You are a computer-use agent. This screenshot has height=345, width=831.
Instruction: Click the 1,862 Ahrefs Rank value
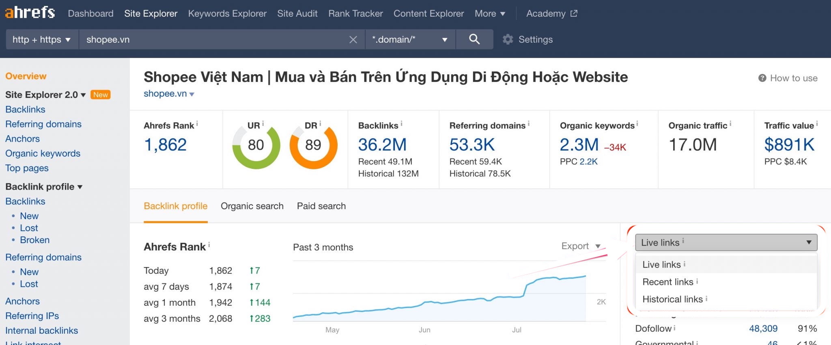165,144
